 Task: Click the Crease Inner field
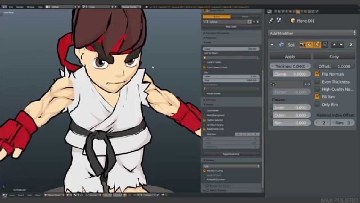[290, 107]
